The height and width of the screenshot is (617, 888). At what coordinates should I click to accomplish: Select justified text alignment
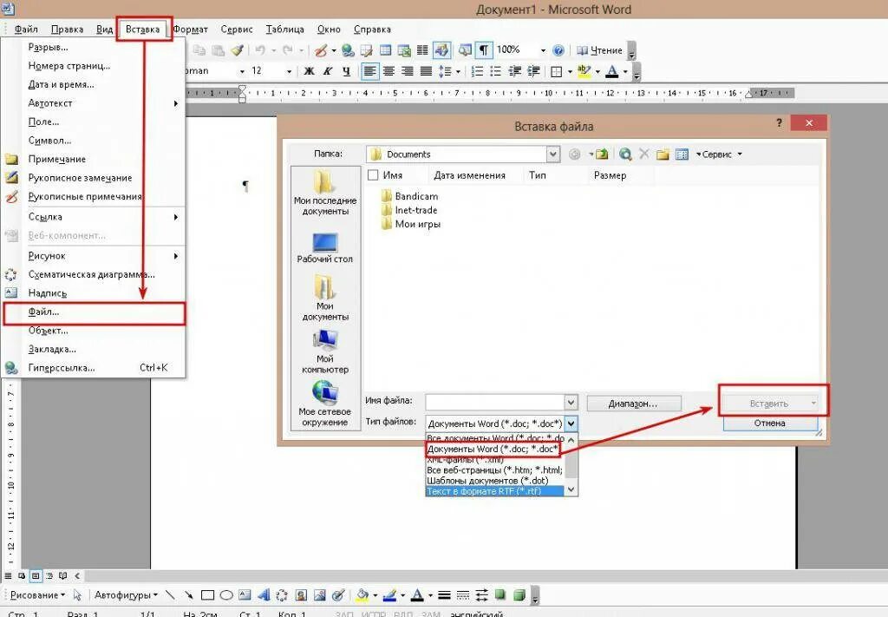pyautogui.click(x=426, y=71)
